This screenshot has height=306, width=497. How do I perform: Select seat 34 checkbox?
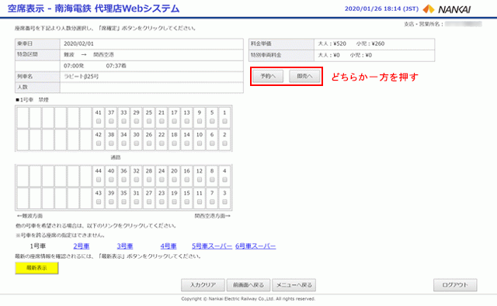pyautogui.click(x=124, y=143)
